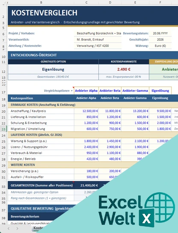Select column C header
Screen dimensions: 178x233
86,3
